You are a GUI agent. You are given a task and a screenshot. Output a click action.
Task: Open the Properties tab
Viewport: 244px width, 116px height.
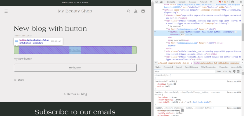[x=224, y=67]
